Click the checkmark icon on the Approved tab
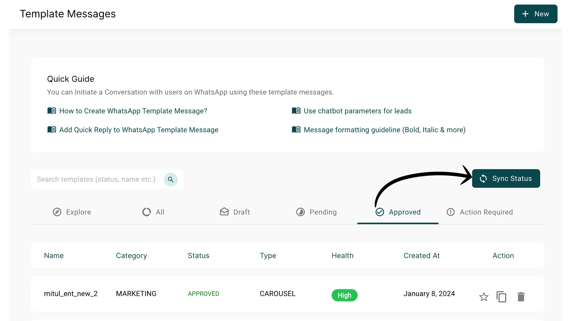This screenshot has height=321, width=571. tap(379, 212)
